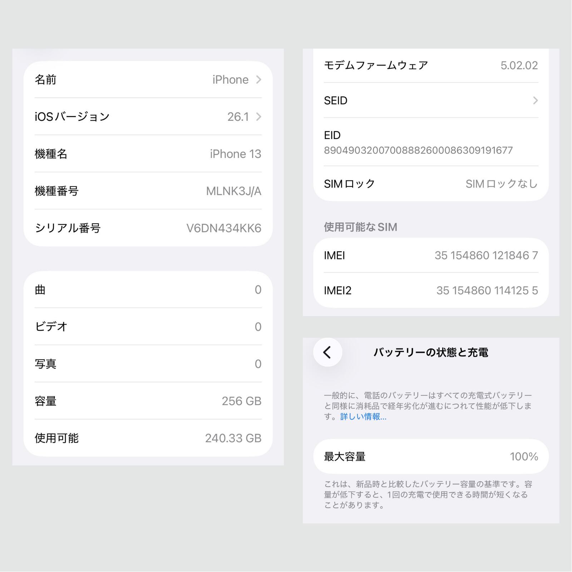
Task: Tap the iPhone name value
Action: click(230, 80)
